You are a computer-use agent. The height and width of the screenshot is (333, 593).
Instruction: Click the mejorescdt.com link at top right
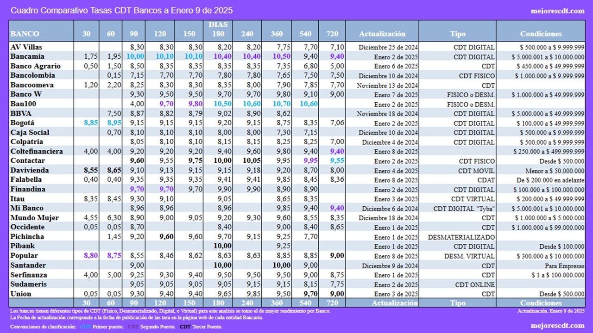point(557,11)
